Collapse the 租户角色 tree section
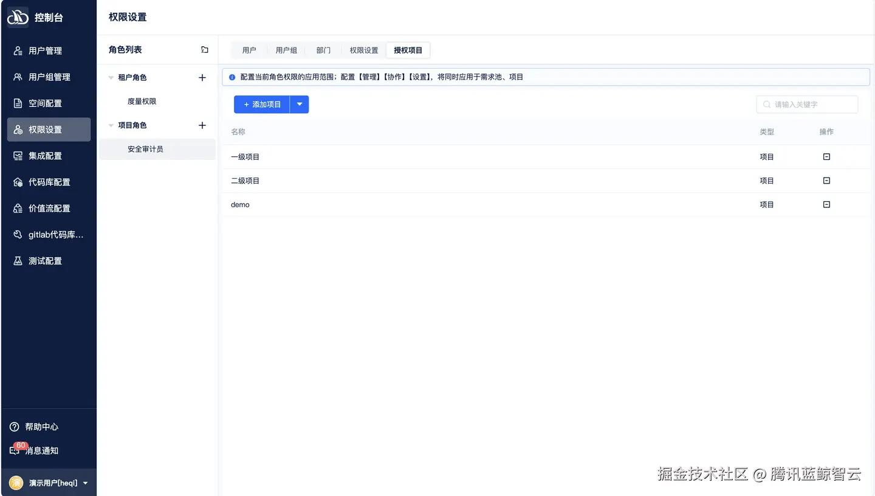This screenshot has width=875, height=496. 111,77
